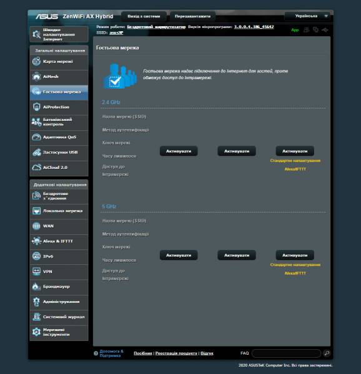
Task: Click the Network Tools gear icon
Action: click(36, 332)
